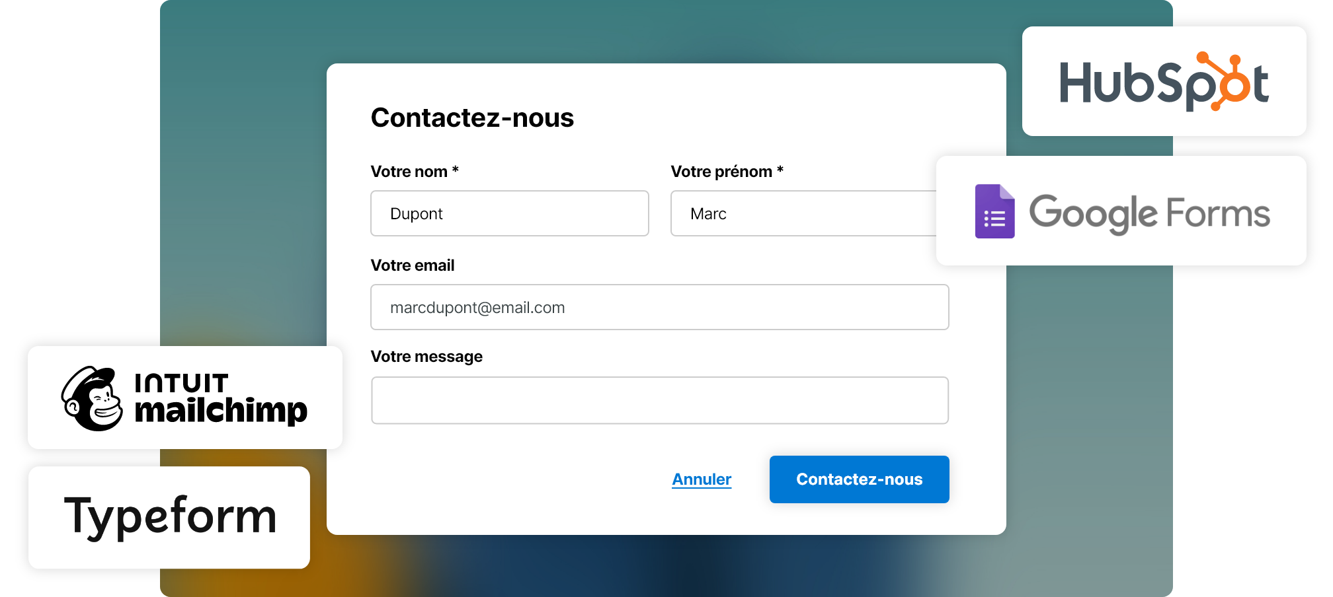Click the Votre prénom label
Viewport: 1333px width, 597px height.
click(721, 172)
